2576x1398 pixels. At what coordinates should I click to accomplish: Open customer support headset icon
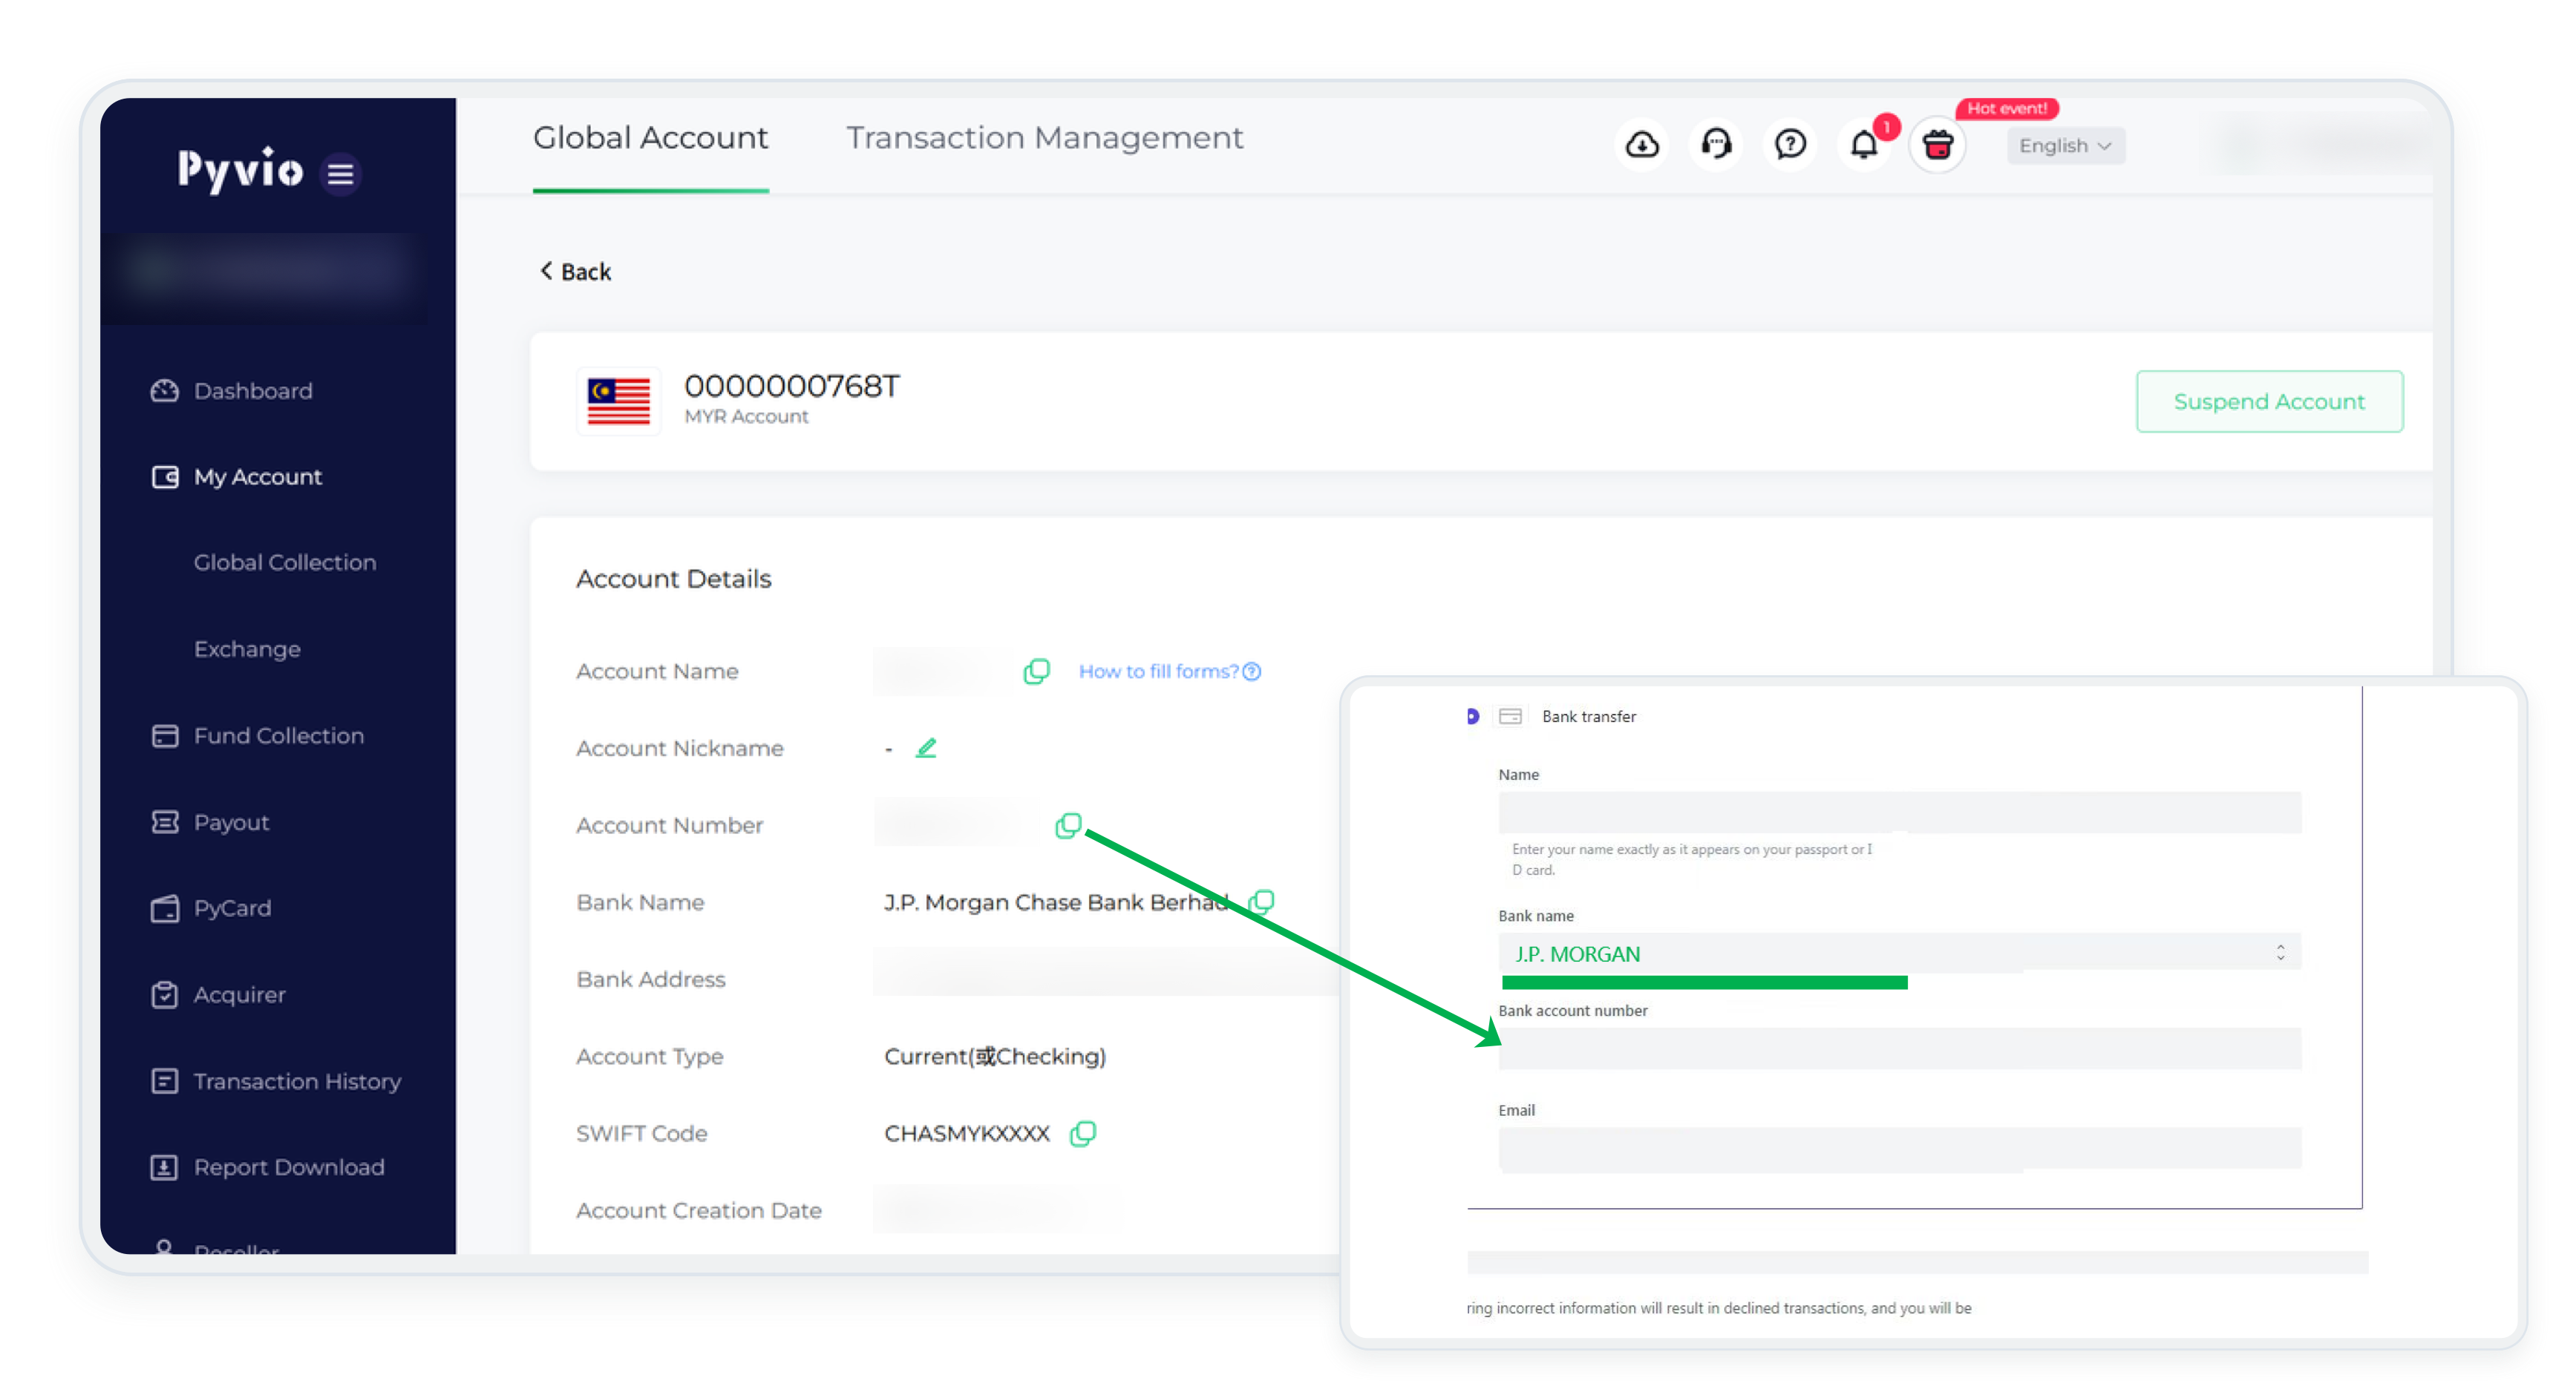[1716, 145]
